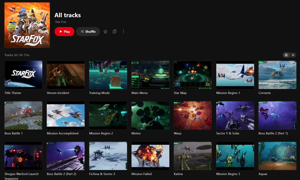Screen dimensions: 300x180
Task: Click the 'Main Menu' track title
Action: coord(139,93)
